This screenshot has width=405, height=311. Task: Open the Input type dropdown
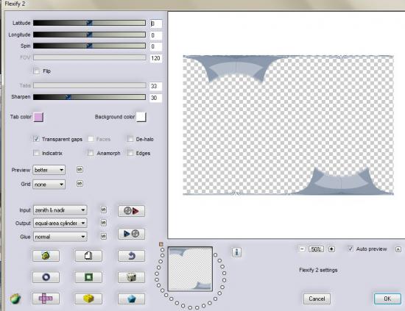pos(60,210)
